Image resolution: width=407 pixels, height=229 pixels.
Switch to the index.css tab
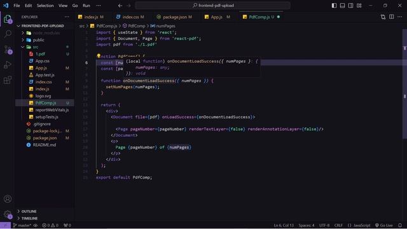point(130,17)
